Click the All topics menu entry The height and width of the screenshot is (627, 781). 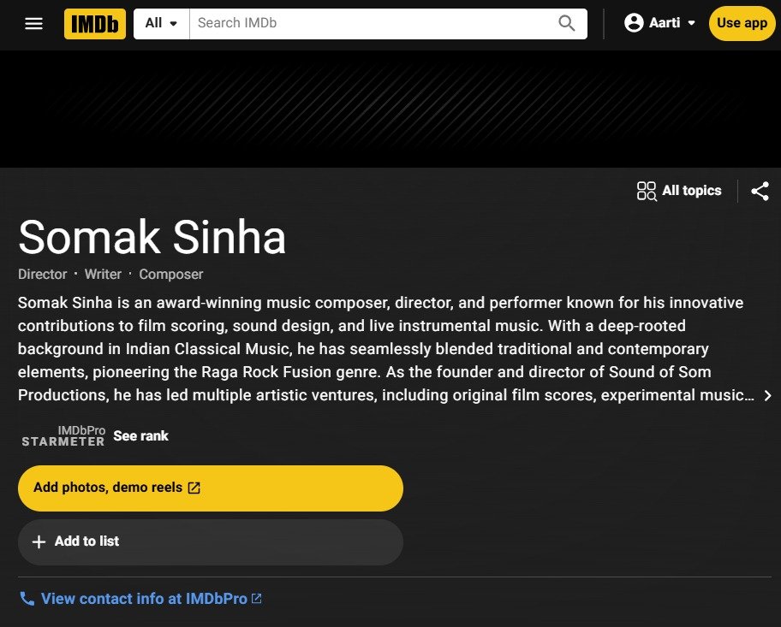click(x=691, y=191)
